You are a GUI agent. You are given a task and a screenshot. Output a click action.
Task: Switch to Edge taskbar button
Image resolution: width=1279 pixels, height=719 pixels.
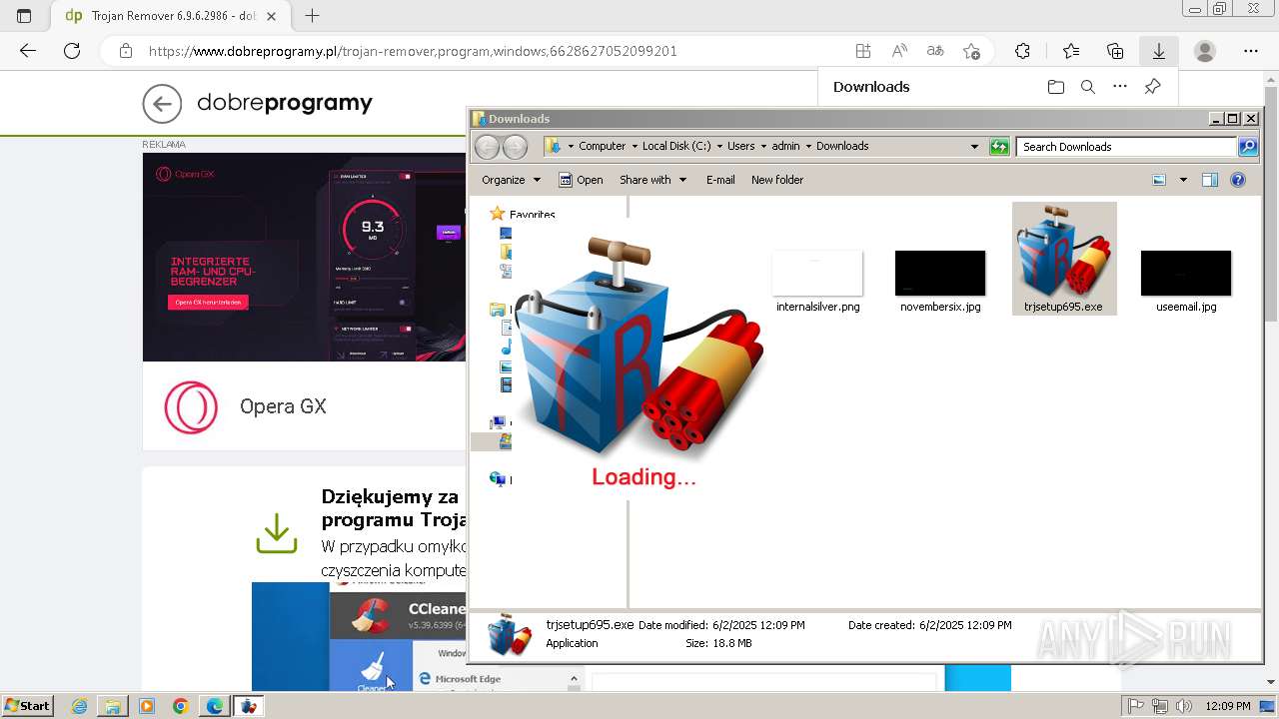click(214, 706)
